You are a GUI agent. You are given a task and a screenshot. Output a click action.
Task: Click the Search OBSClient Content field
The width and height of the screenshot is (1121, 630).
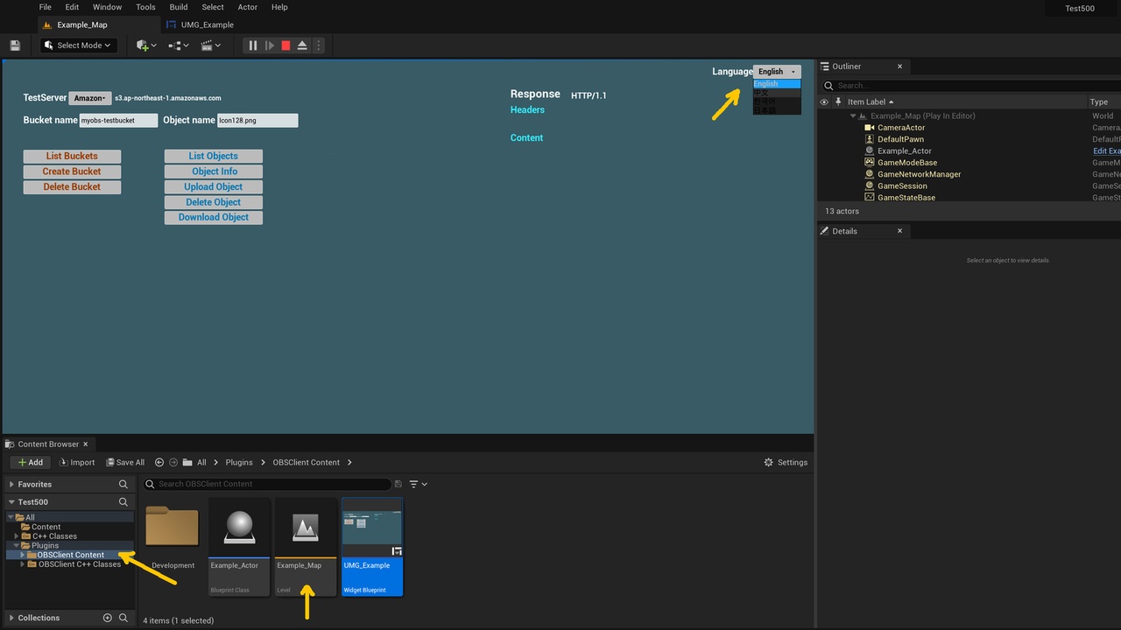click(267, 484)
